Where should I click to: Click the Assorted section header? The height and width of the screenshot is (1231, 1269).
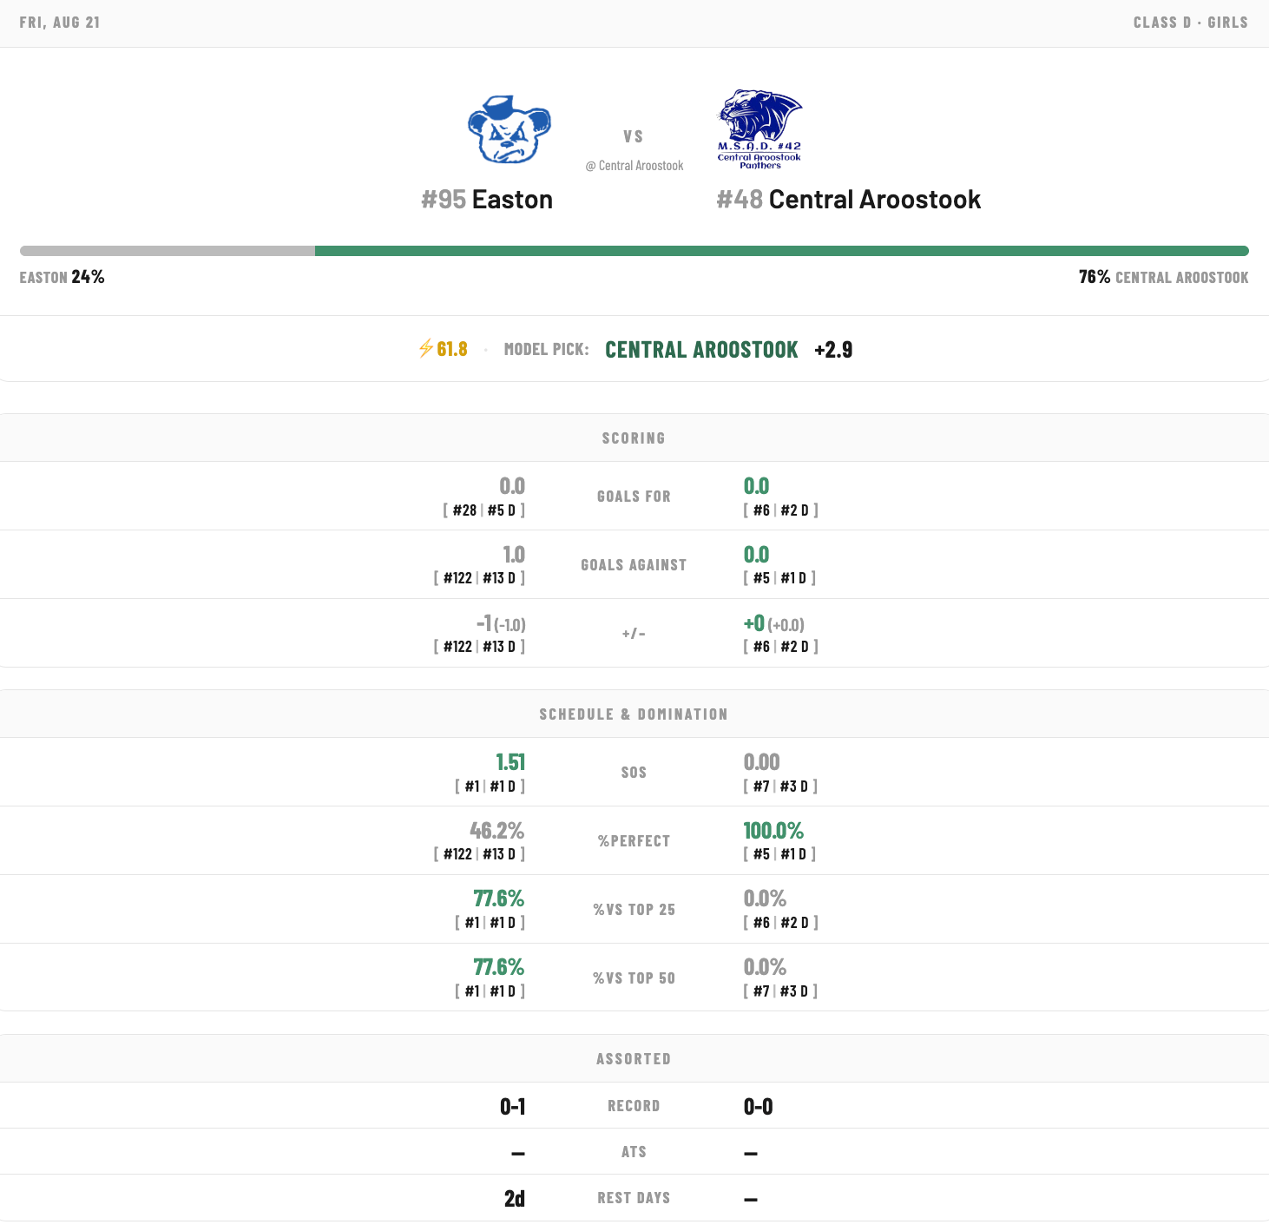point(634,1059)
